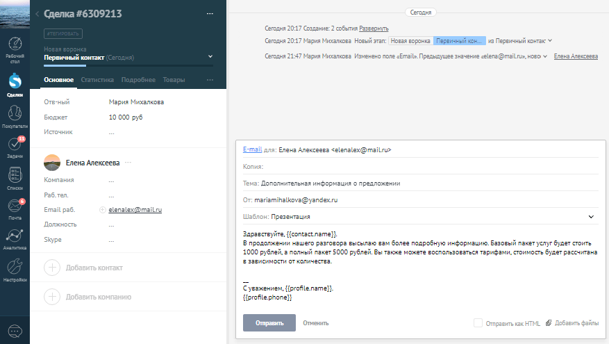This screenshot has height=344, width=609.
Task: Open Аналитика icon in sidebar
Action: tap(15, 238)
